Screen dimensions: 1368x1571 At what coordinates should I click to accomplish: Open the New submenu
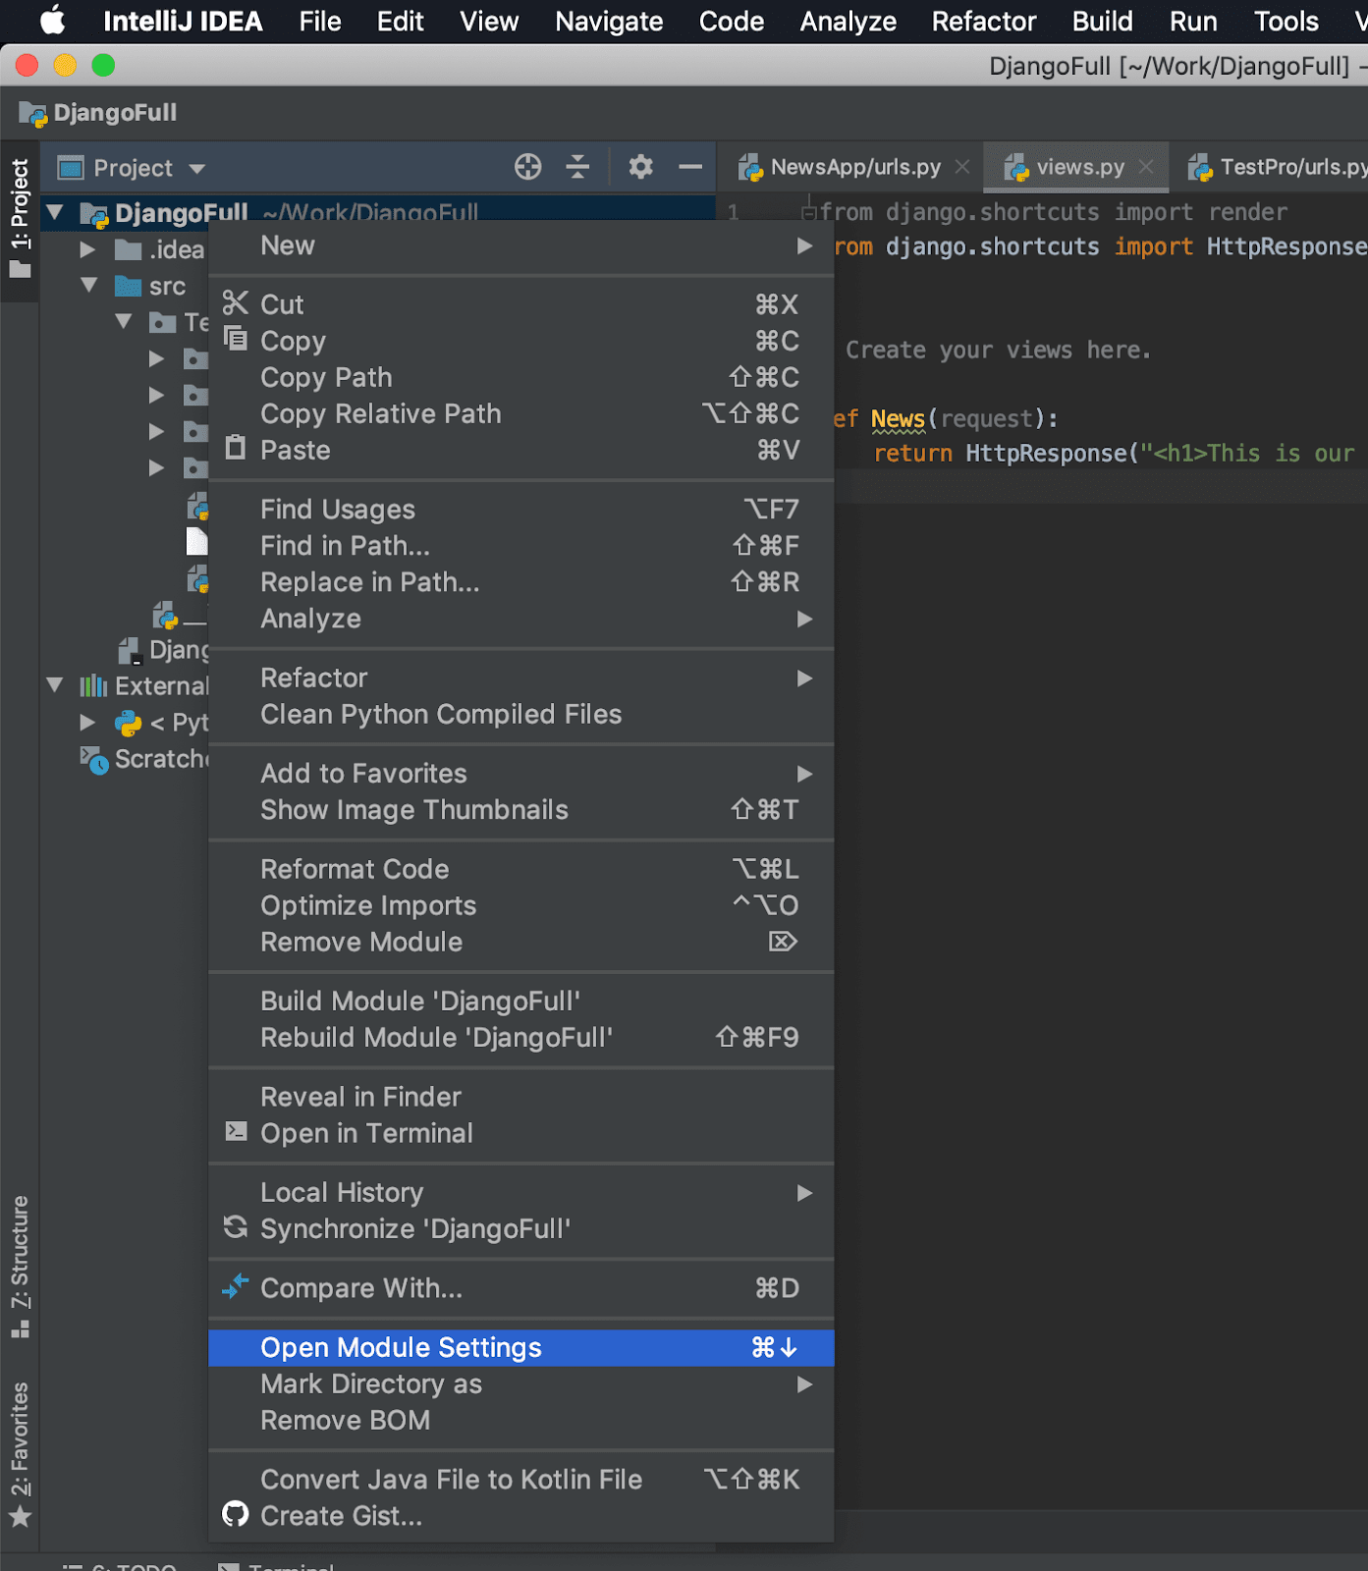tap(288, 245)
